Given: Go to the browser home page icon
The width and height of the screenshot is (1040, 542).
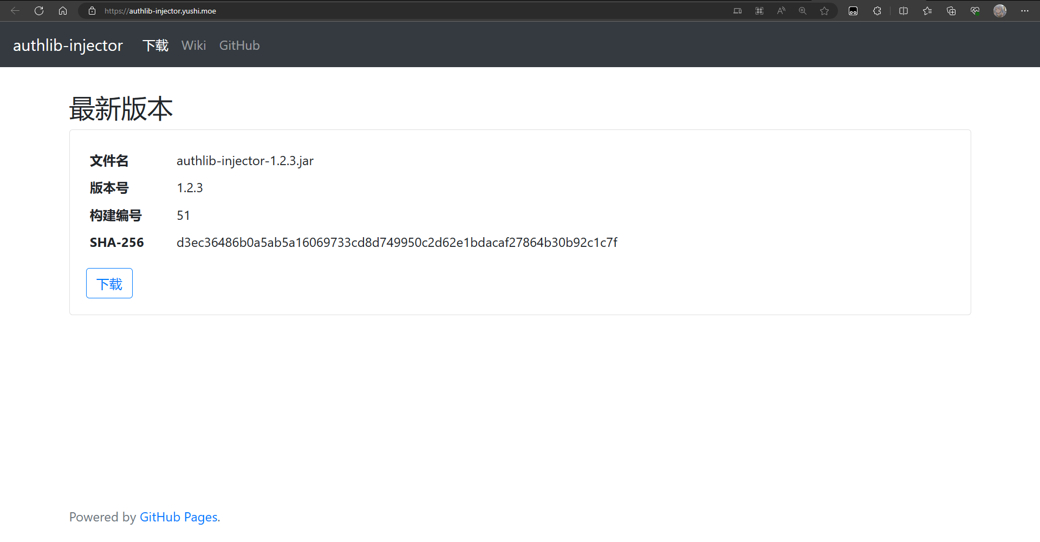Looking at the screenshot, I should pos(63,11).
